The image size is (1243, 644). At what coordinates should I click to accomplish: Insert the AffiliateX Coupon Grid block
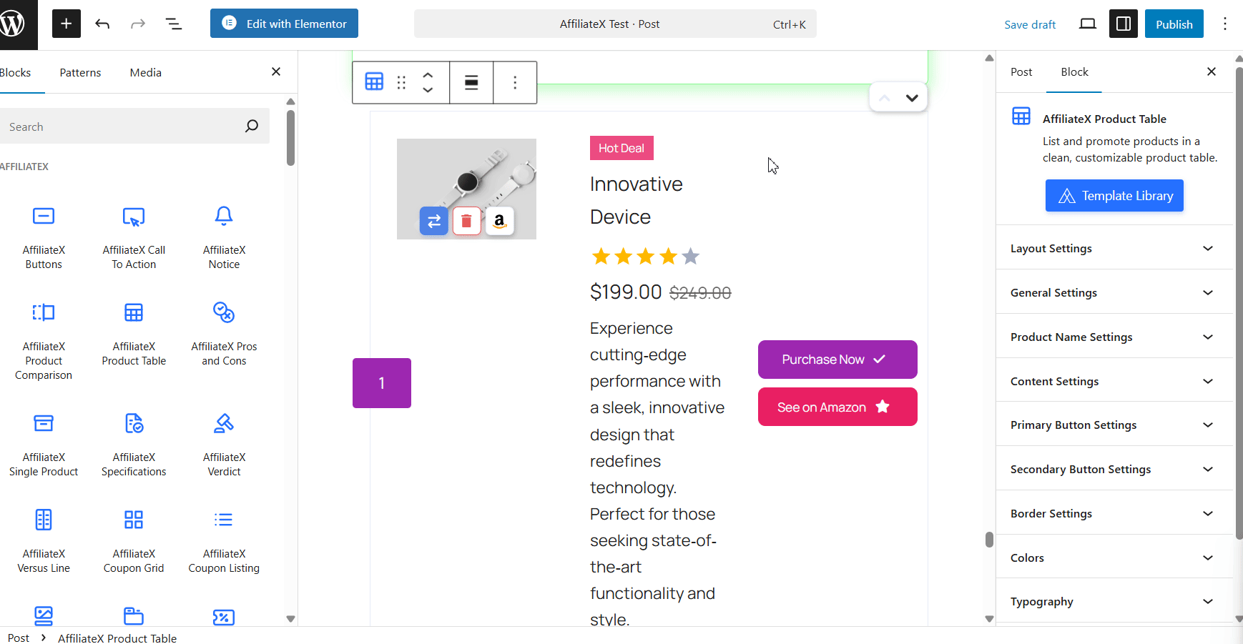coord(133,536)
